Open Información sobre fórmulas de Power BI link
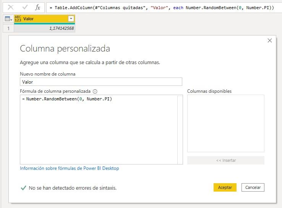 (70, 168)
